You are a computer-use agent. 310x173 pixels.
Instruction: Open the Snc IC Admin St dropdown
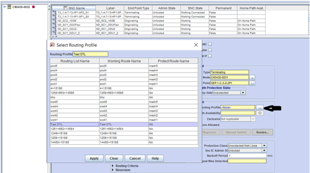[264, 150]
